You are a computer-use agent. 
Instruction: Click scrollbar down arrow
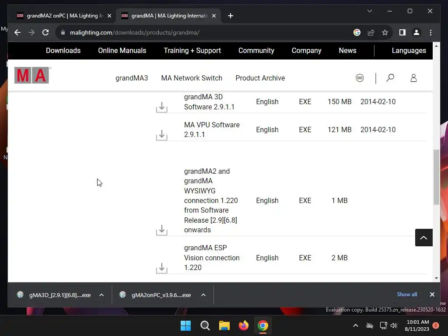pyautogui.click(x=436, y=278)
